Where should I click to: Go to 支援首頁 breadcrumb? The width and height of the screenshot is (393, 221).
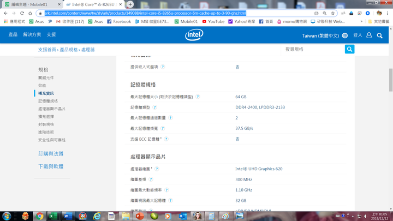[x=47, y=50]
